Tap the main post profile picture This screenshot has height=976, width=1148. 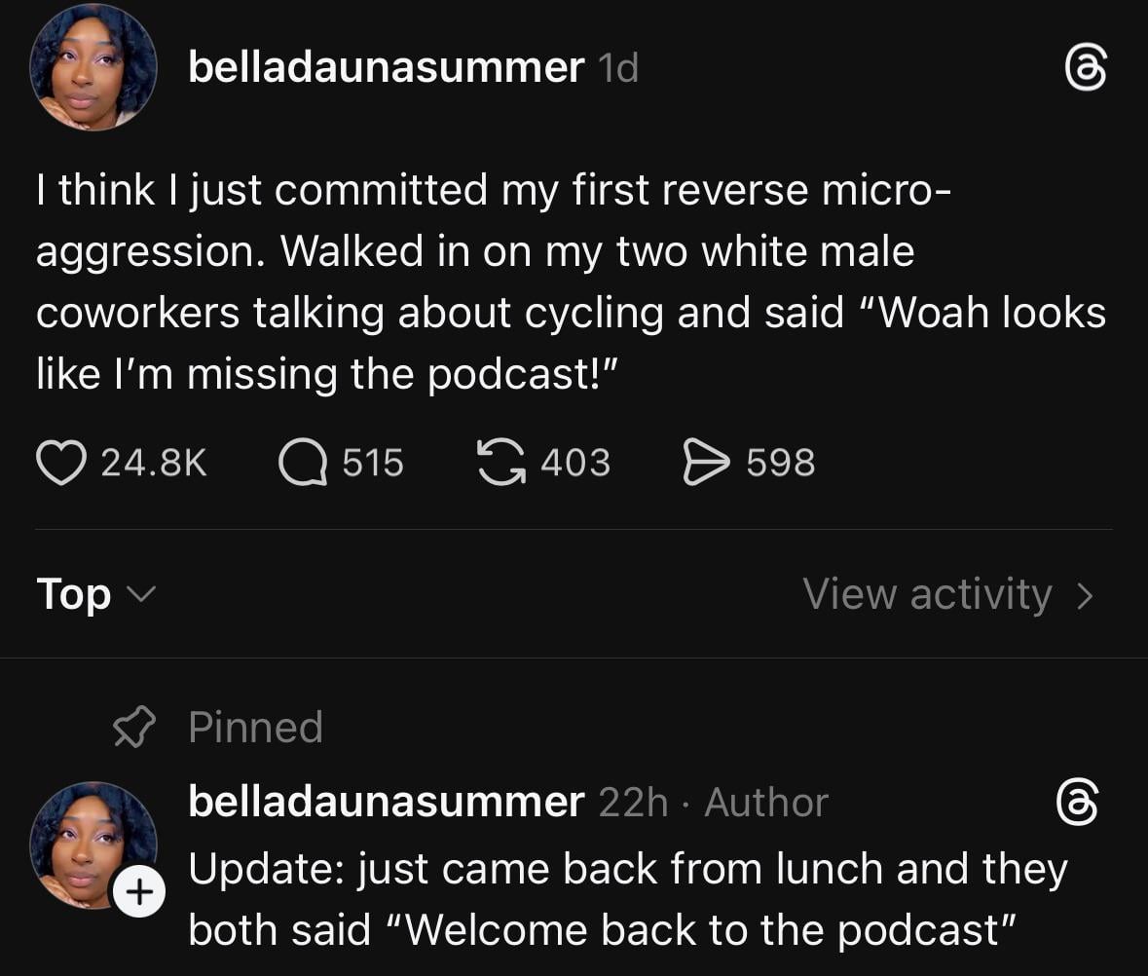pyautogui.click(x=93, y=67)
